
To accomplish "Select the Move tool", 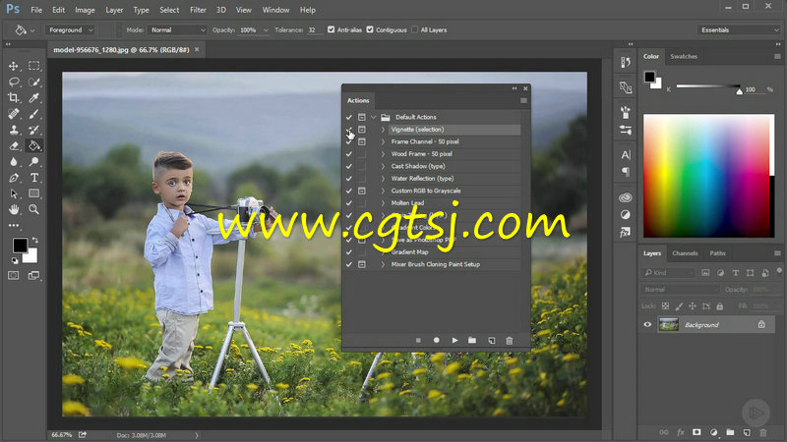I will [14, 66].
